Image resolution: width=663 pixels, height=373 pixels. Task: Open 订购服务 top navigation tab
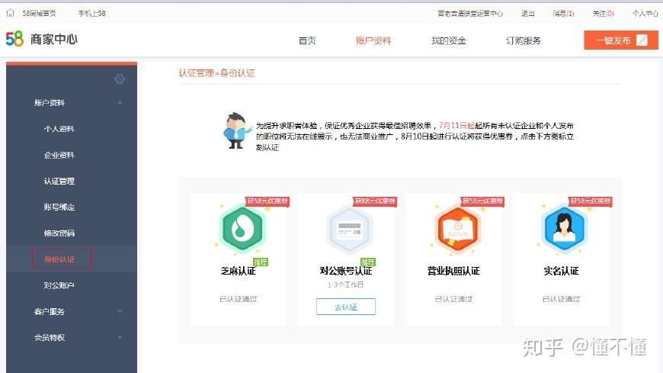pos(524,40)
